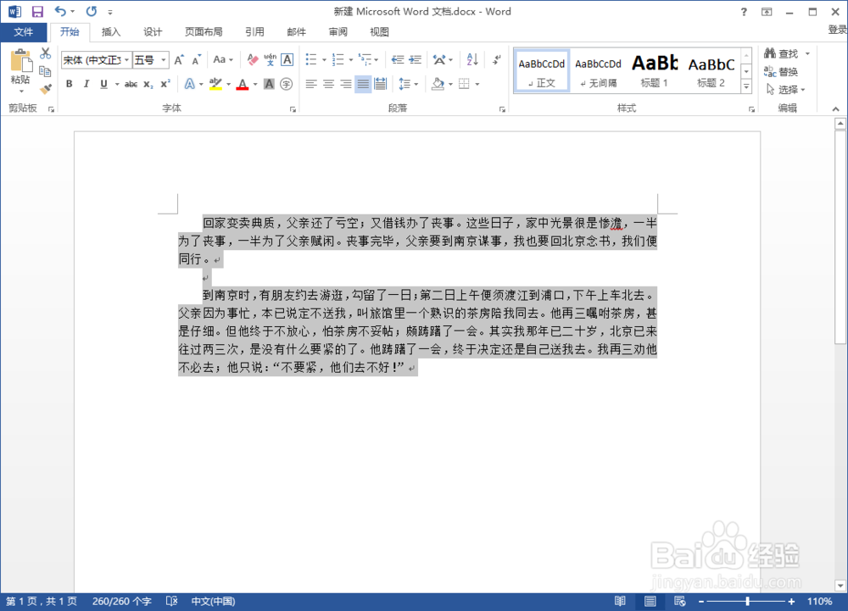The height and width of the screenshot is (611, 848).
Task: Click the zoom slider handle
Action: 747,602
